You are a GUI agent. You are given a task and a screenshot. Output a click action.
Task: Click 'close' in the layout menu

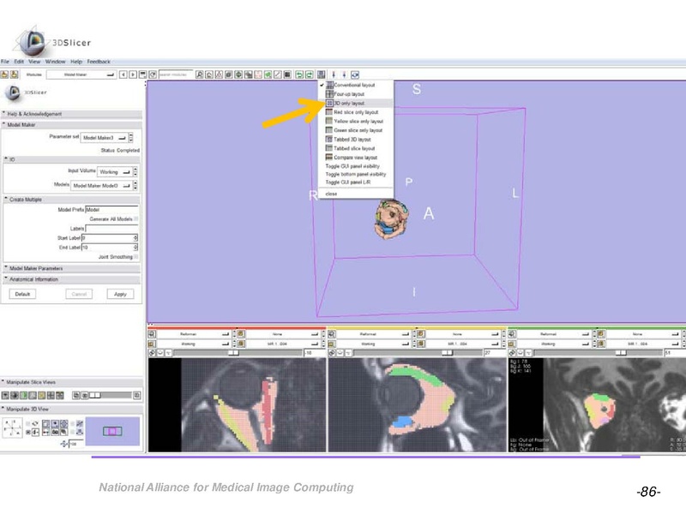click(355, 194)
